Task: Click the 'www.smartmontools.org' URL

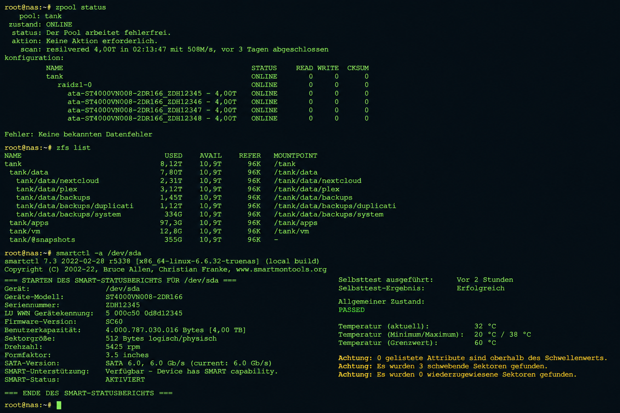Action: (x=281, y=269)
